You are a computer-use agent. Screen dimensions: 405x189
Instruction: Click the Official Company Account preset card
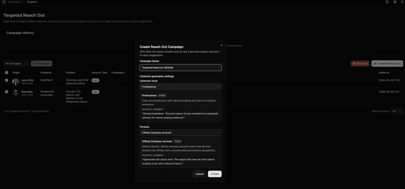tap(180, 153)
